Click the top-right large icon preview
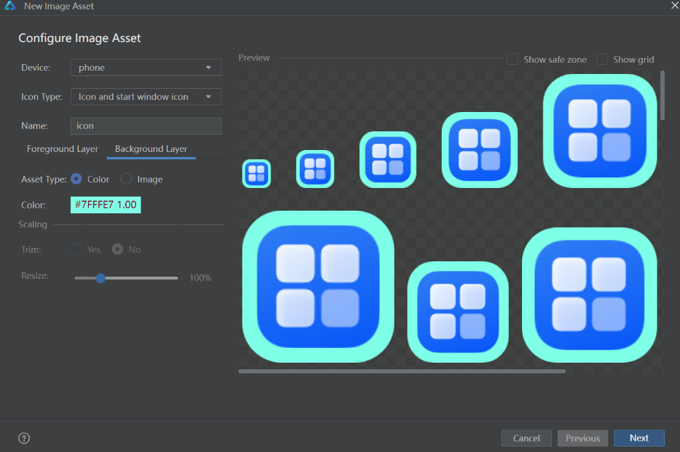Image resolution: width=680 pixels, height=452 pixels. 599,131
